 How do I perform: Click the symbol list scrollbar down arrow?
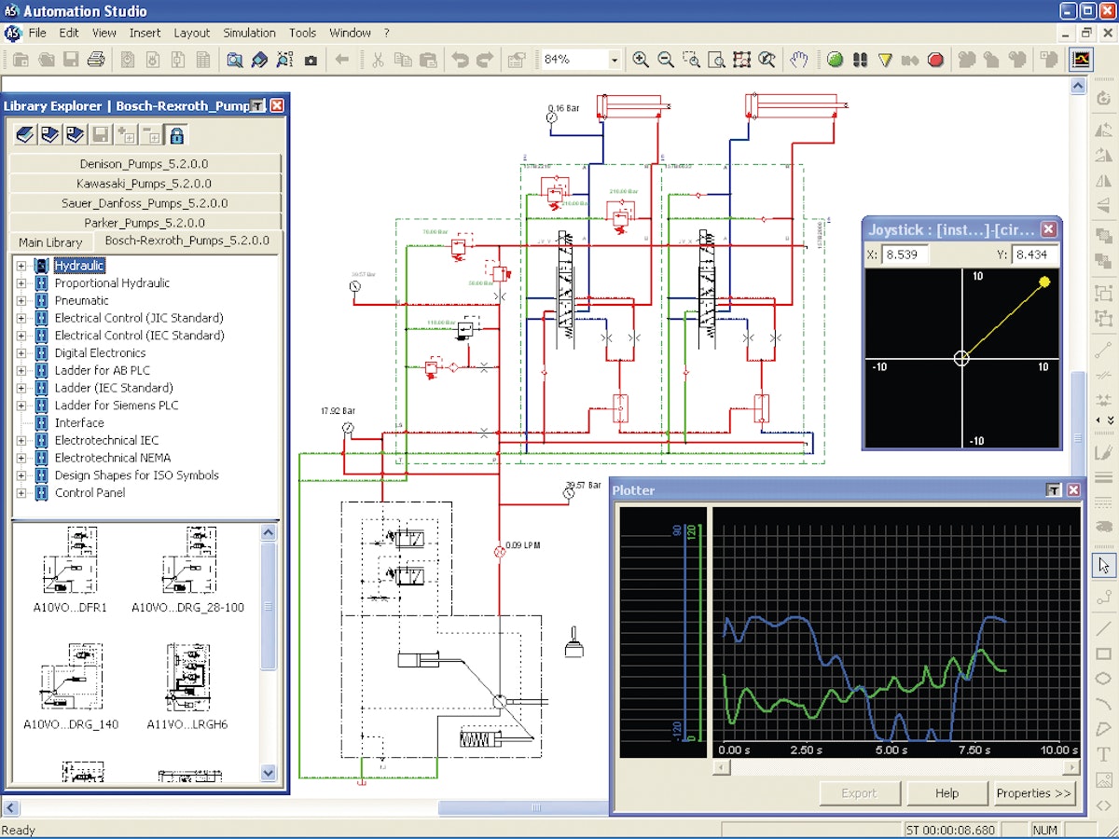coord(269,774)
